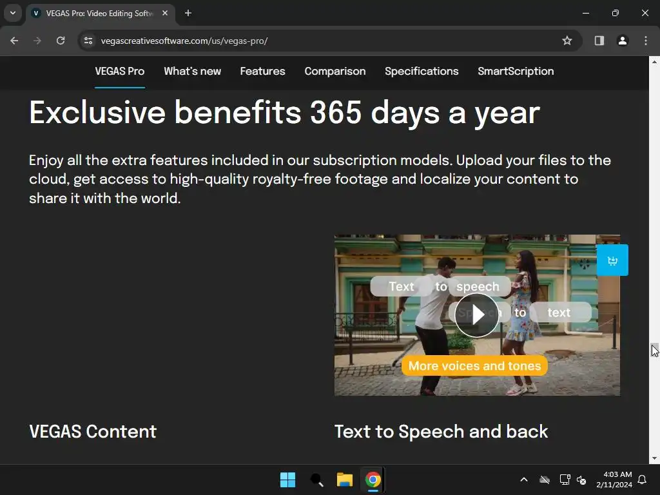Click the Text to Speech video thumbnail
This screenshot has height=495, width=660.
coord(477,315)
